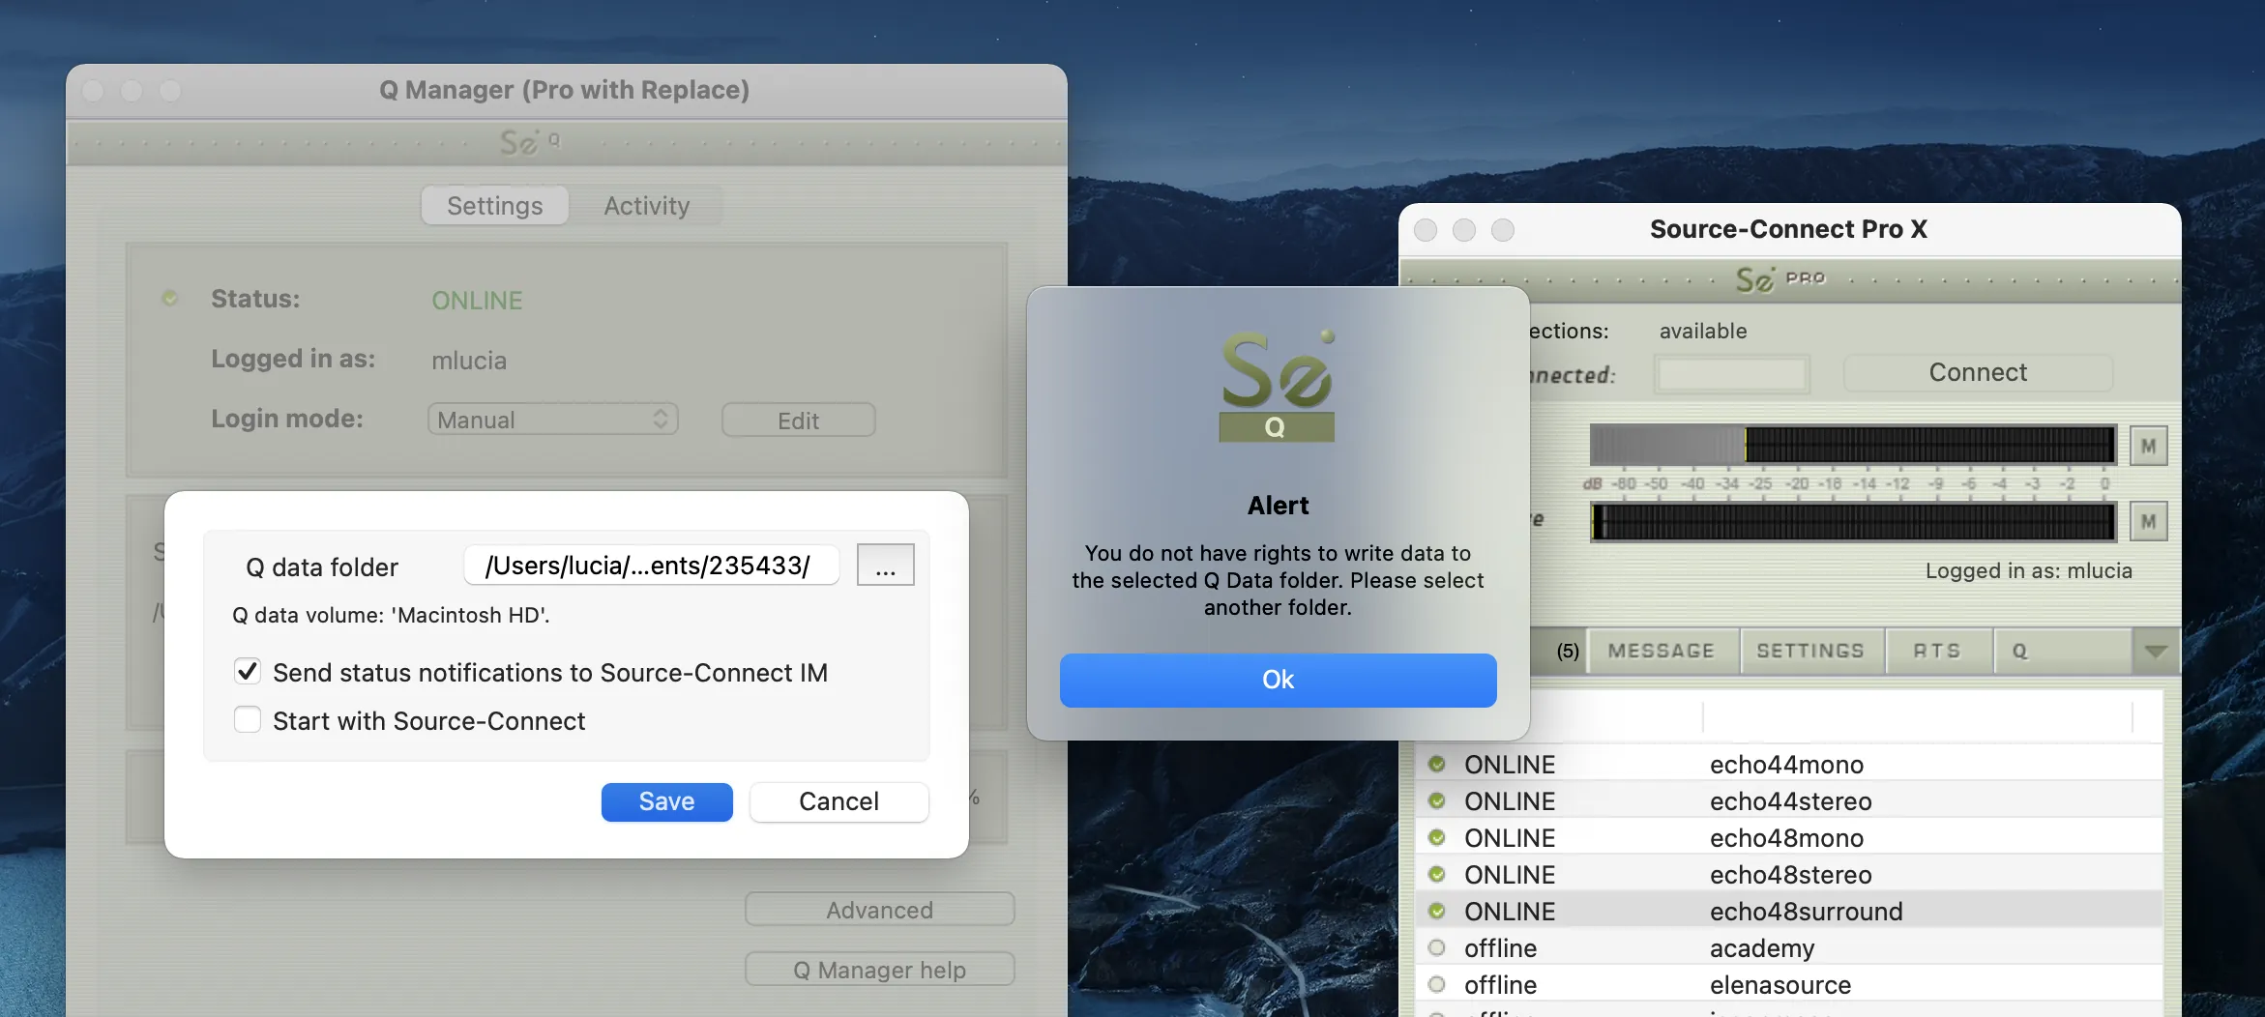The height and width of the screenshot is (1017, 2265).
Task: Browse for Q data folder with ellipsis button
Action: (x=885, y=566)
